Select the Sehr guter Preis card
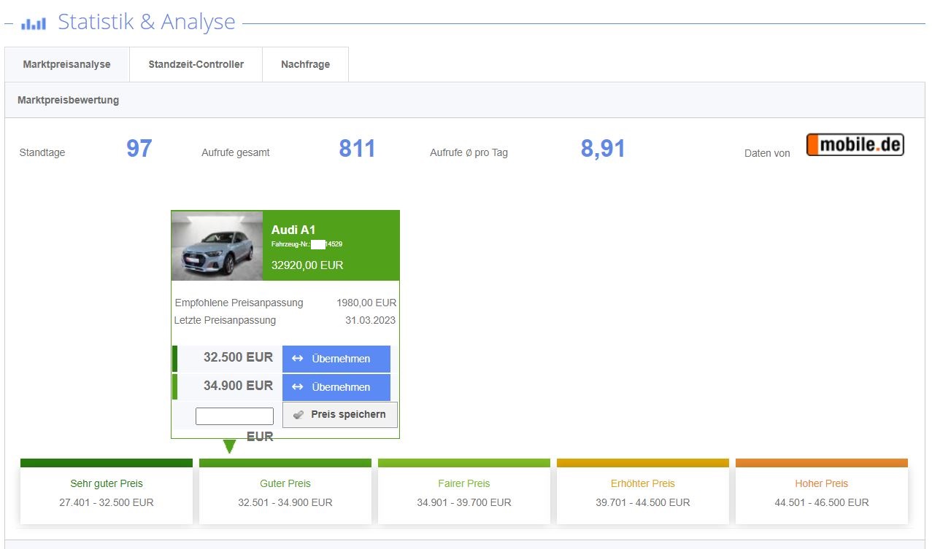This screenshot has width=932, height=549. point(107,491)
